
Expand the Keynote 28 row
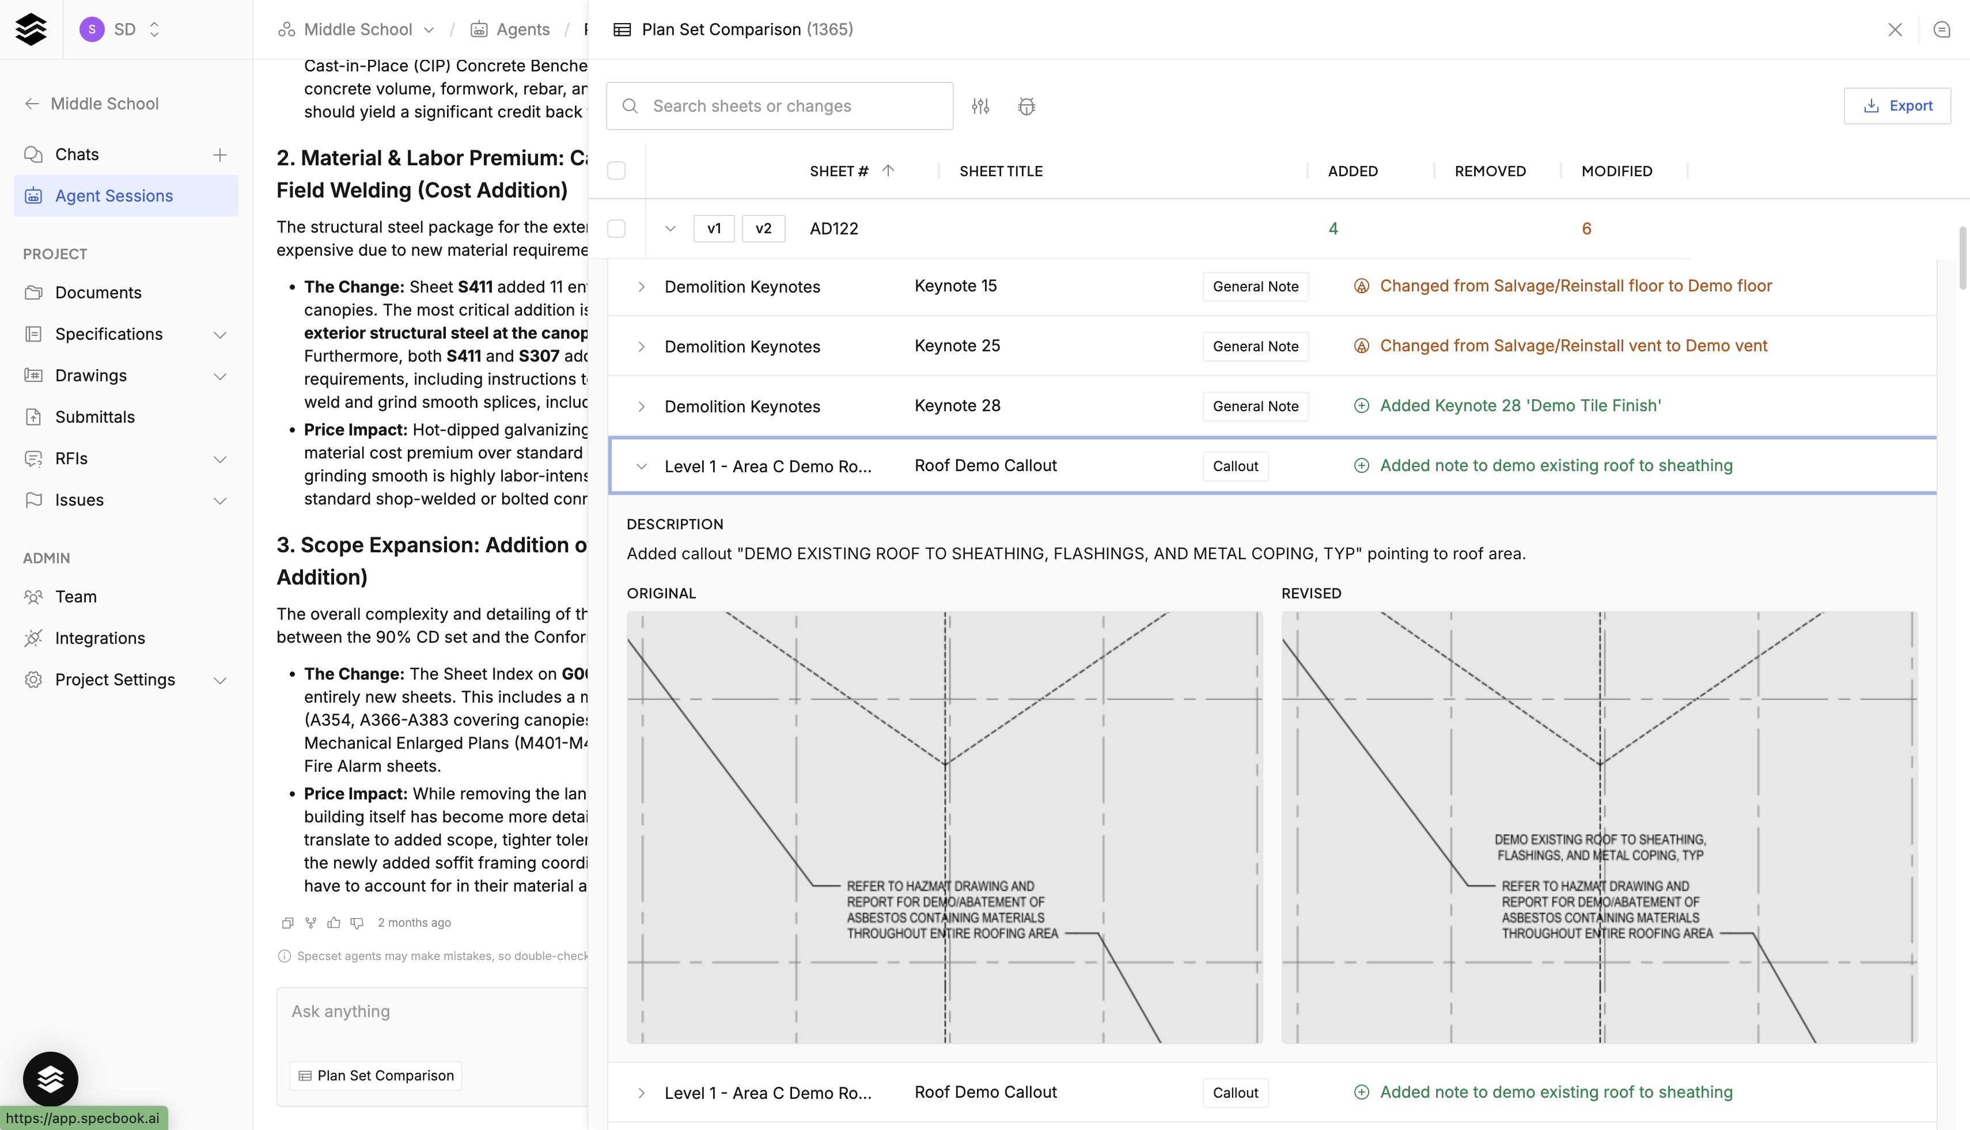[641, 407]
